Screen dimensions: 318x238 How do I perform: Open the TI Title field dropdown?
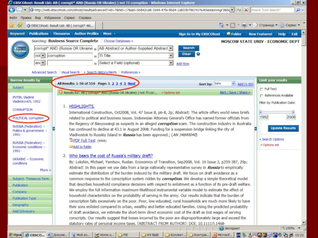[171, 56]
